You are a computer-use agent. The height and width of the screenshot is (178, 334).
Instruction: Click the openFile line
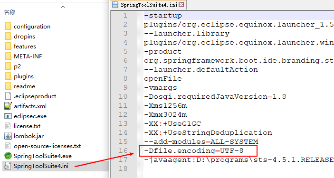pos(163,79)
